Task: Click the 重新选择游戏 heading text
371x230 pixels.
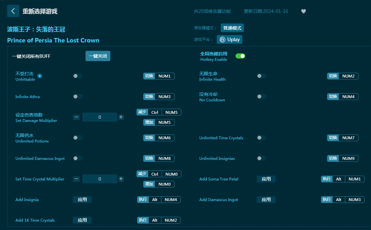Action: tap(40, 11)
